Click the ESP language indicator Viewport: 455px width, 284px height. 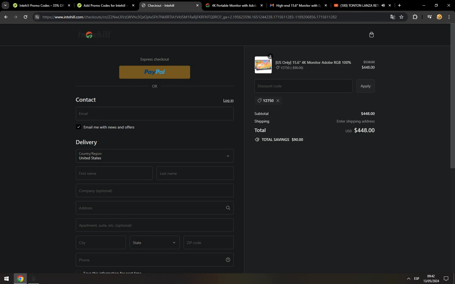pos(416,279)
